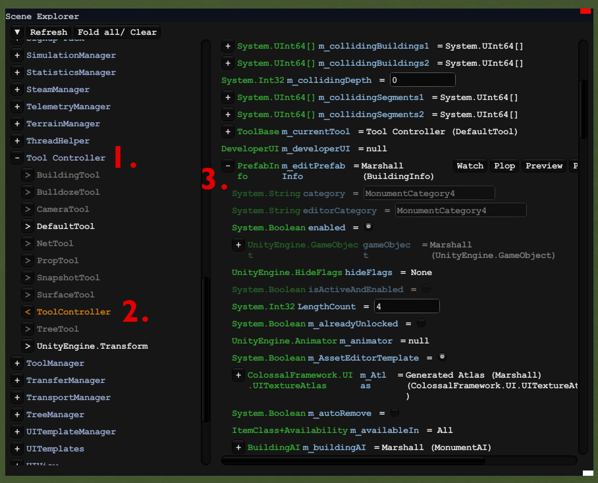This screenshot has width=598, height=483.
Task: Expand TerrainManager node
Action: coord(16,124)
